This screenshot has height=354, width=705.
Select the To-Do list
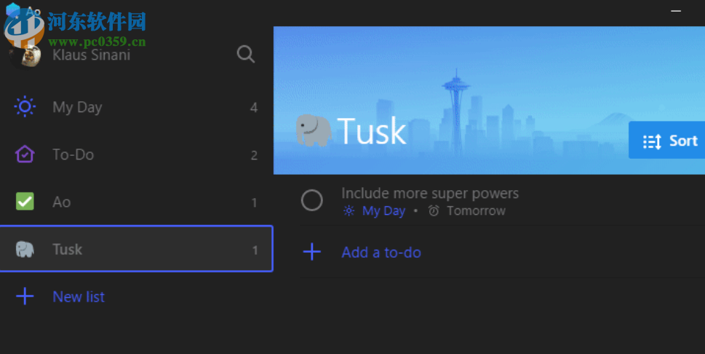click(73, 154)
